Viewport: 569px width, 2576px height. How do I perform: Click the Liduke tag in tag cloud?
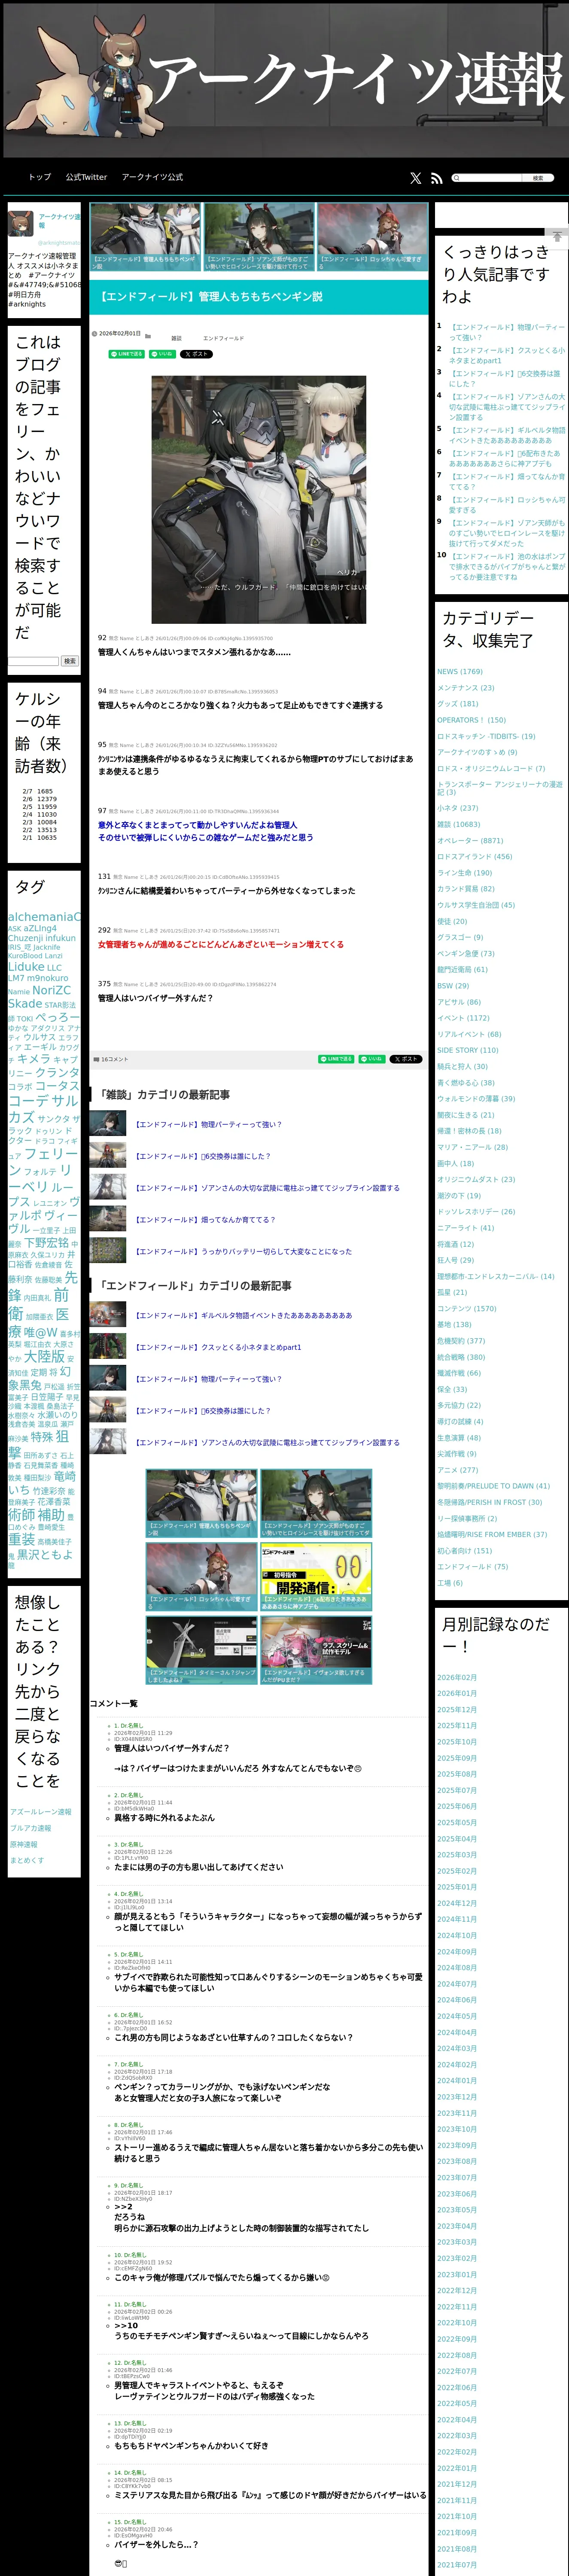tap(26, 966)
